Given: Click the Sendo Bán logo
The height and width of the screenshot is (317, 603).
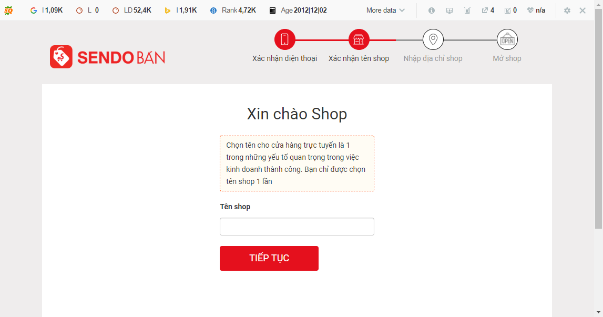Looking at the screenshot, I should coord(108,57).
